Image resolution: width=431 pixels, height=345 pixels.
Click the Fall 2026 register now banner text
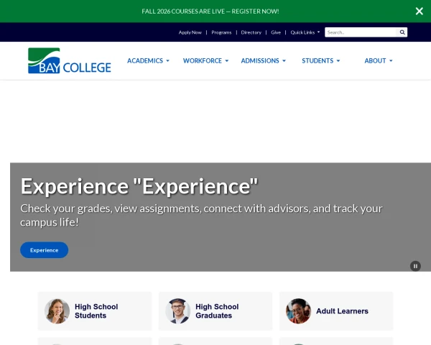(210, 11)
